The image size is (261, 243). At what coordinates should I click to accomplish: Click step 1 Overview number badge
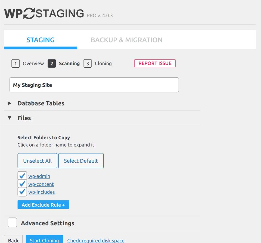pyautogui.click(x=15, y=64)
